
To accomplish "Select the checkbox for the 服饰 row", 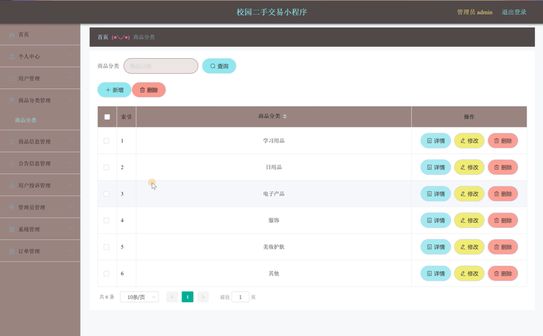I will point(107,221).
